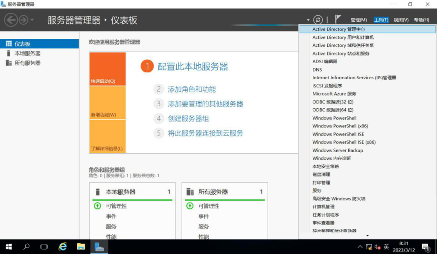Open Internet Information Services (IIS)管理器

click(x=367, y=78)
